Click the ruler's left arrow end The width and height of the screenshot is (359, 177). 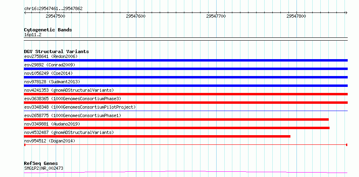point(25,12)
